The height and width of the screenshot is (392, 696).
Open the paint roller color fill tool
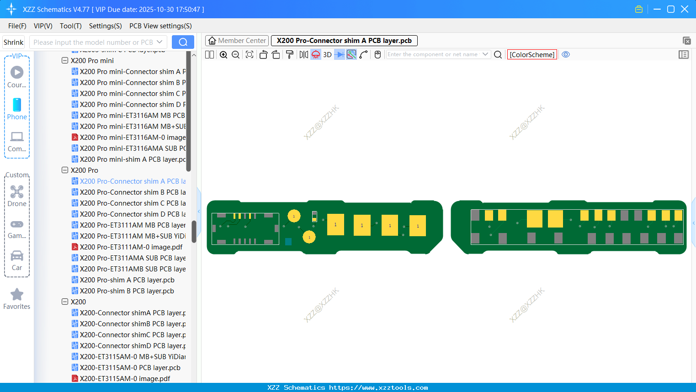(290, 54)
